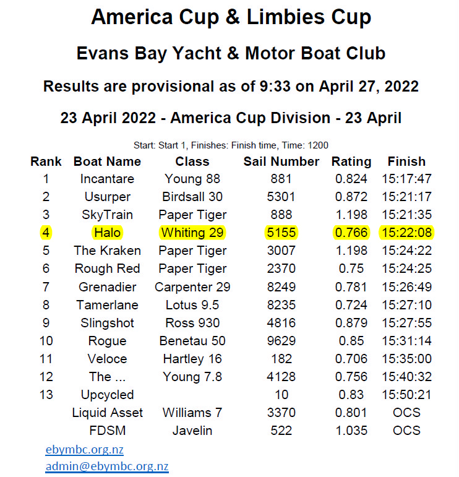Click the Boat Name column header
459x477 pixels.
107,161
